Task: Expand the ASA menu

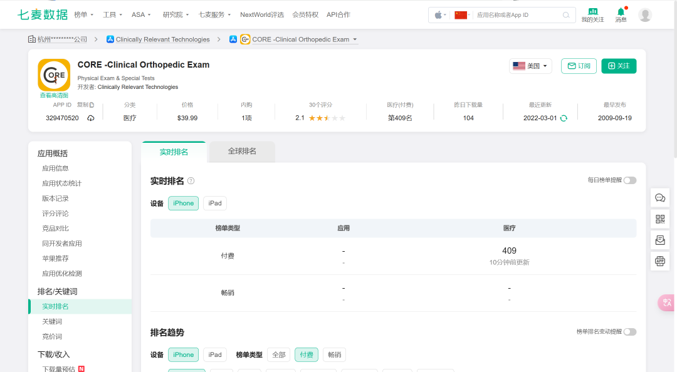Action: [141, 14]
